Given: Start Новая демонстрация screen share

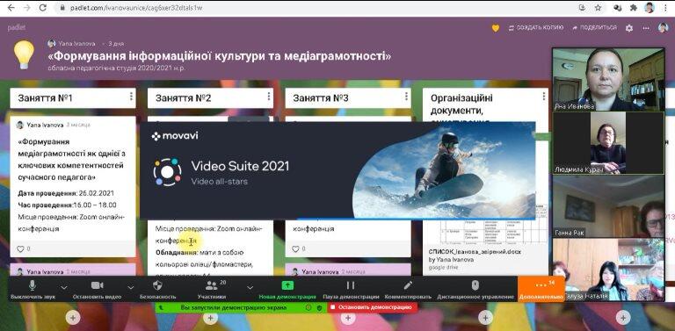Looking at the screenshot, I should (x=287, y=290).
